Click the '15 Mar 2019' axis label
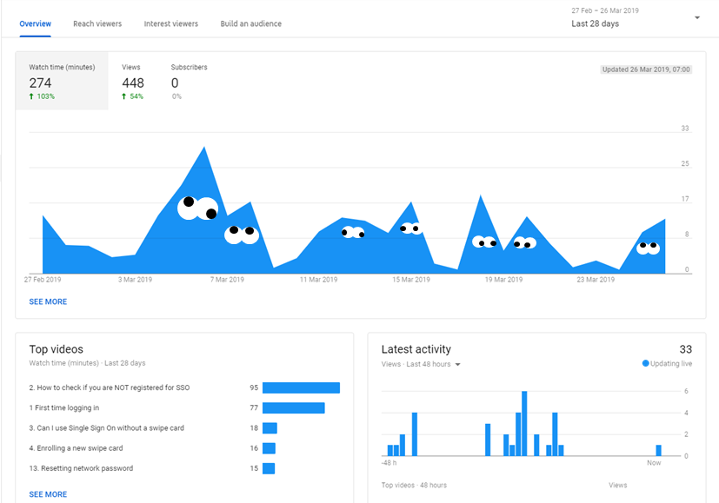Image resolution: width=719 pixels, height=503 pixels. point(411,280)
